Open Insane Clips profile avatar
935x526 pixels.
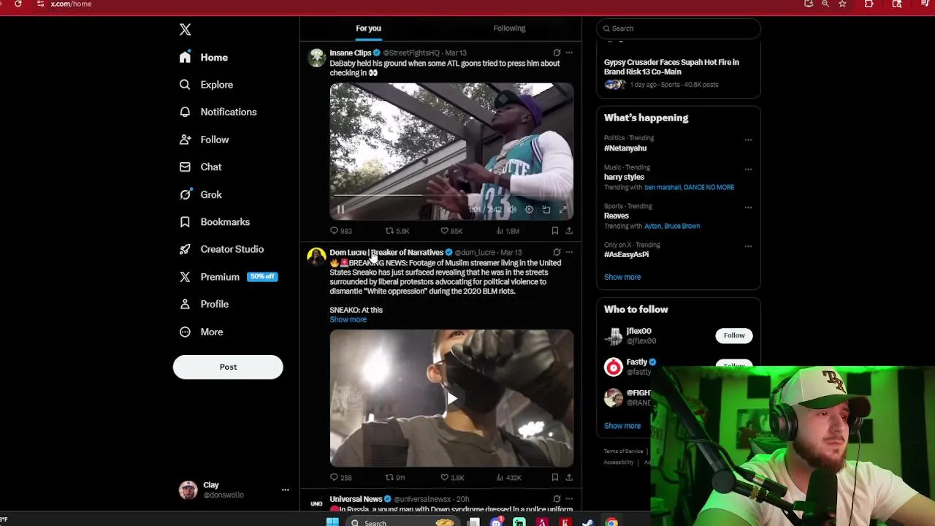coord(316,58)
